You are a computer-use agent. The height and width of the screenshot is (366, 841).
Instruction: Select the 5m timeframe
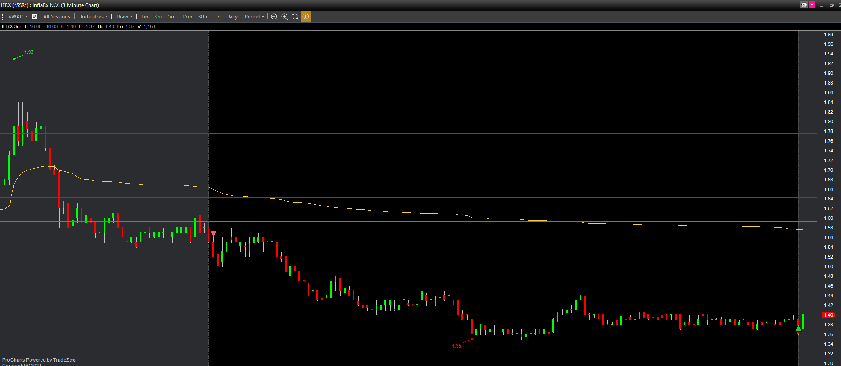click(x=171, y=17)
